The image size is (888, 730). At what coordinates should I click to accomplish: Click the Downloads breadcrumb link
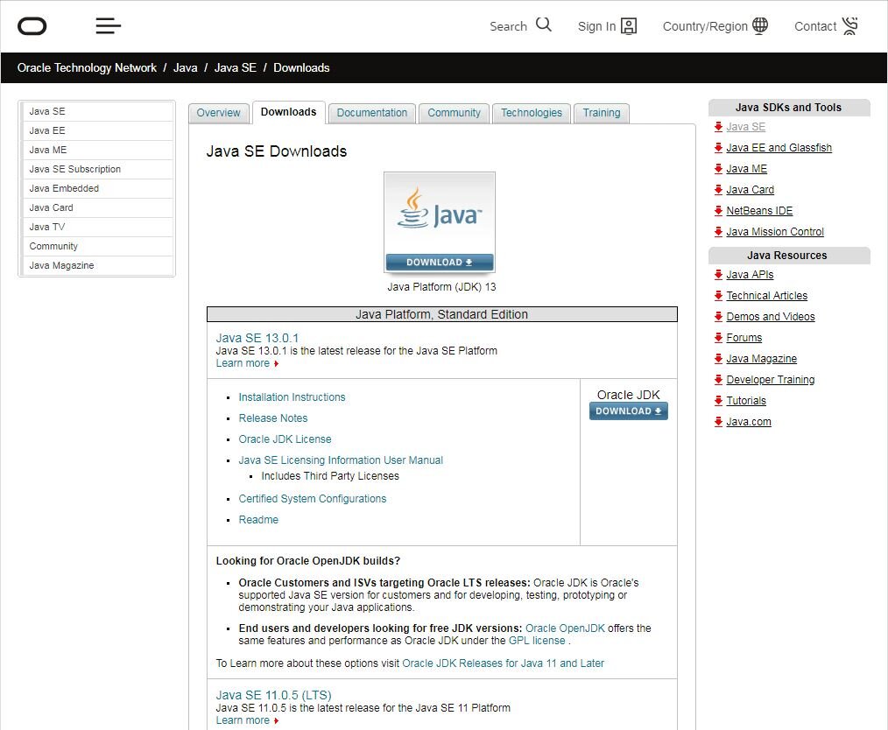(x=301, y=68)
